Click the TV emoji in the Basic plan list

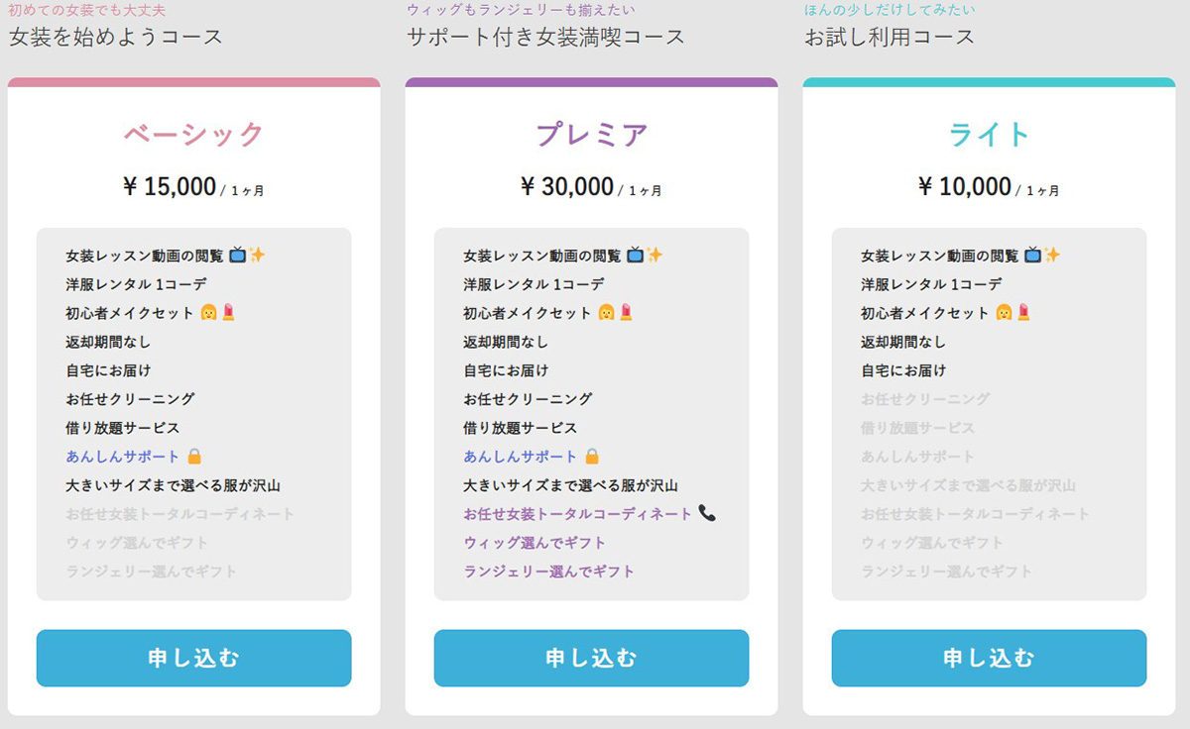pos(237,256)
